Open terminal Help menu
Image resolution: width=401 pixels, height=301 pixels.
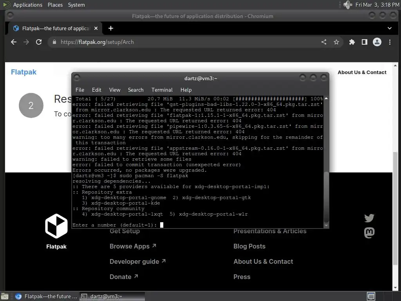pyautogui.click(x=186, y=90)
